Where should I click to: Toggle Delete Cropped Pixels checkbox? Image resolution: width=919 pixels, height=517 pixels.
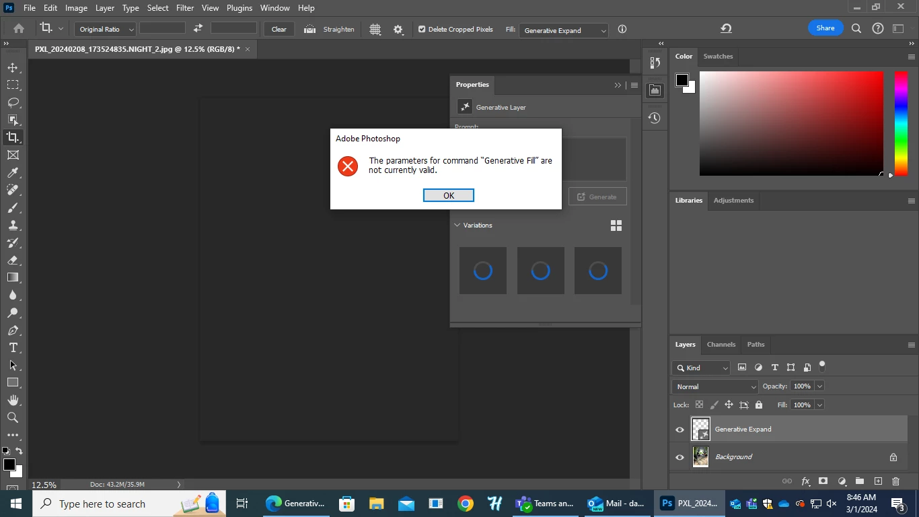[x=422, y=29]
